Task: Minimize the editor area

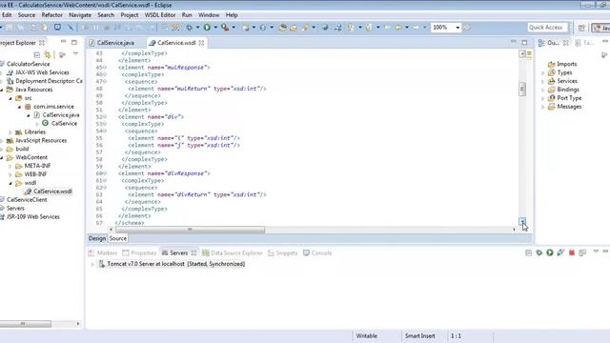Action: pos(514,42)
